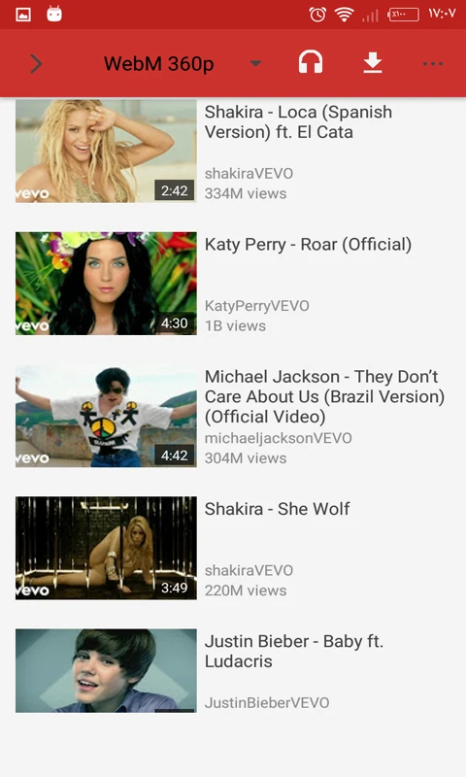
Task: Tap the android debug notification icon
Action: click(x=54, y=14)
